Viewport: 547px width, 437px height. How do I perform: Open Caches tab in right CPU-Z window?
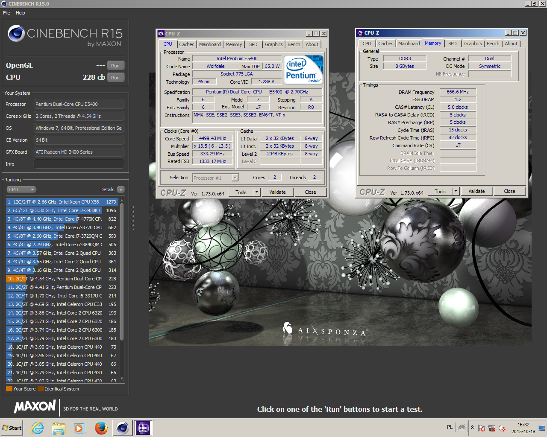coord(386,44)
